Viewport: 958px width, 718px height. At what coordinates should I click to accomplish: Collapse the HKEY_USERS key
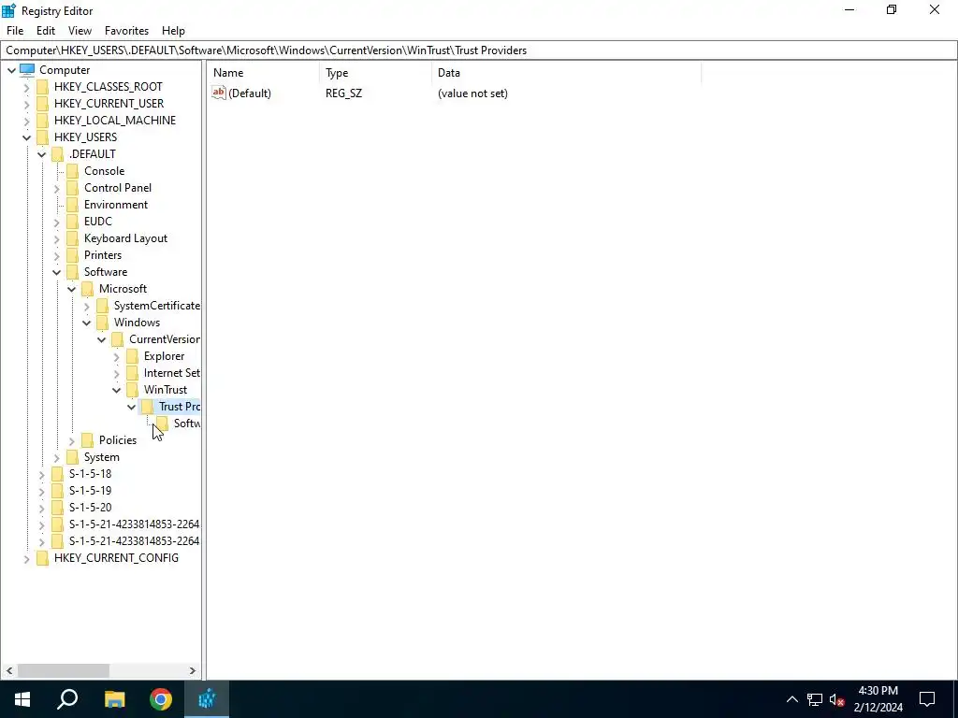tap(27, 137)
